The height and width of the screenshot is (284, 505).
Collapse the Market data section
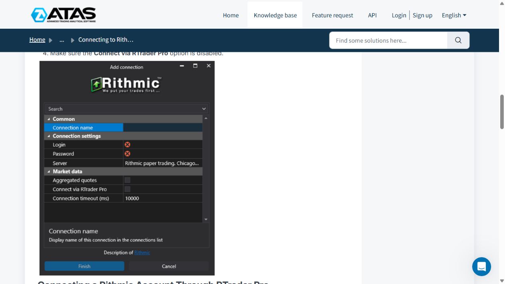tap(49, 172)
